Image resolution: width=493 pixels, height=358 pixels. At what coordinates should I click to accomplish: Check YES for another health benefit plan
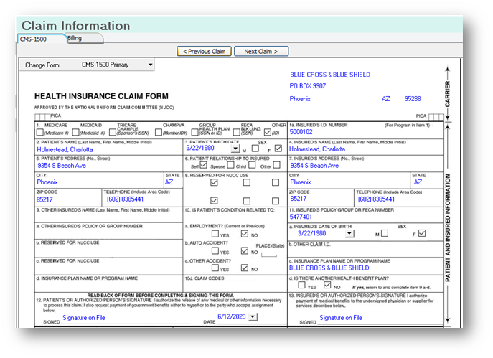(x=301, y=285)
